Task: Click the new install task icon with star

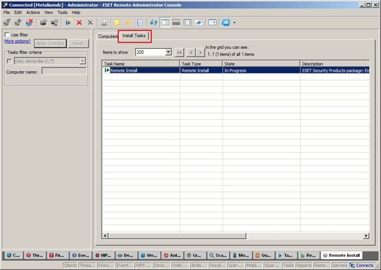Action: pyautogui.click(x=69, y=22)
